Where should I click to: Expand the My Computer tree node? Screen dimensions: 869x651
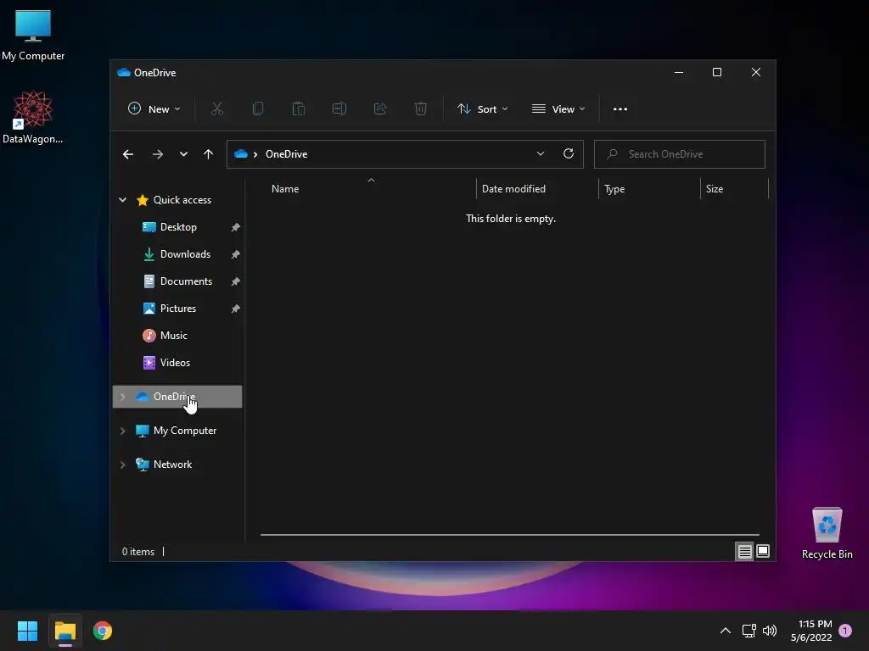coord(122,431)
